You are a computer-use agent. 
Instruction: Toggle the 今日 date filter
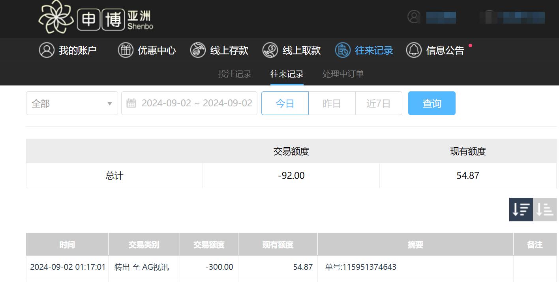[x=285, y=103]
